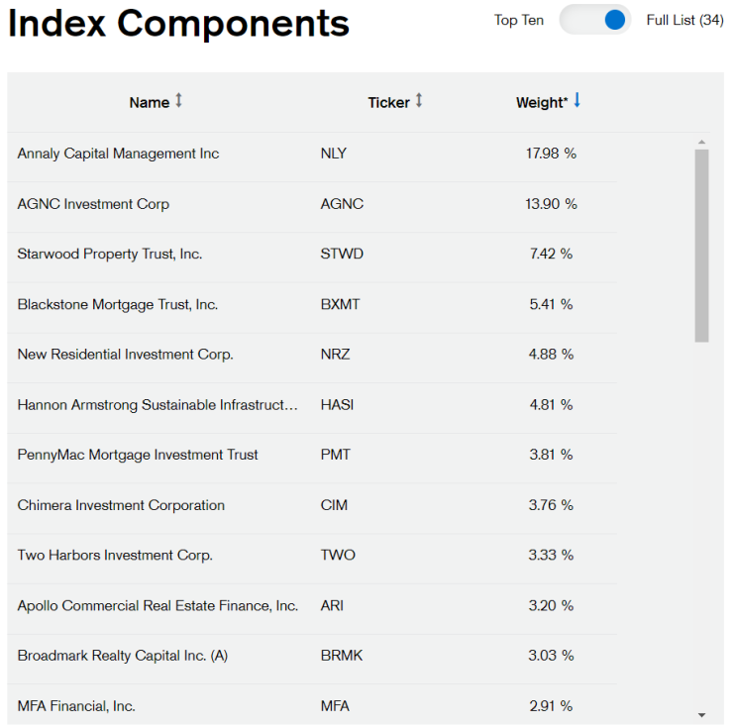Click the 7.42 % weight value
Image resolution: width=736 pixels, height=727 pixels.
[551, 254]
